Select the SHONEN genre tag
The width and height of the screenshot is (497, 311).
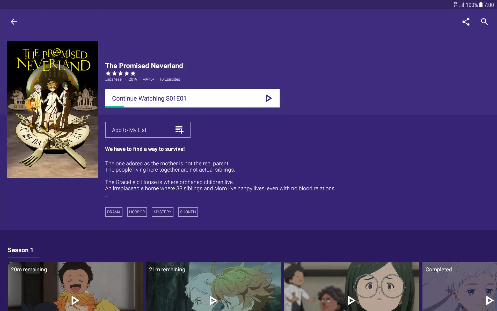pos(188,212)
